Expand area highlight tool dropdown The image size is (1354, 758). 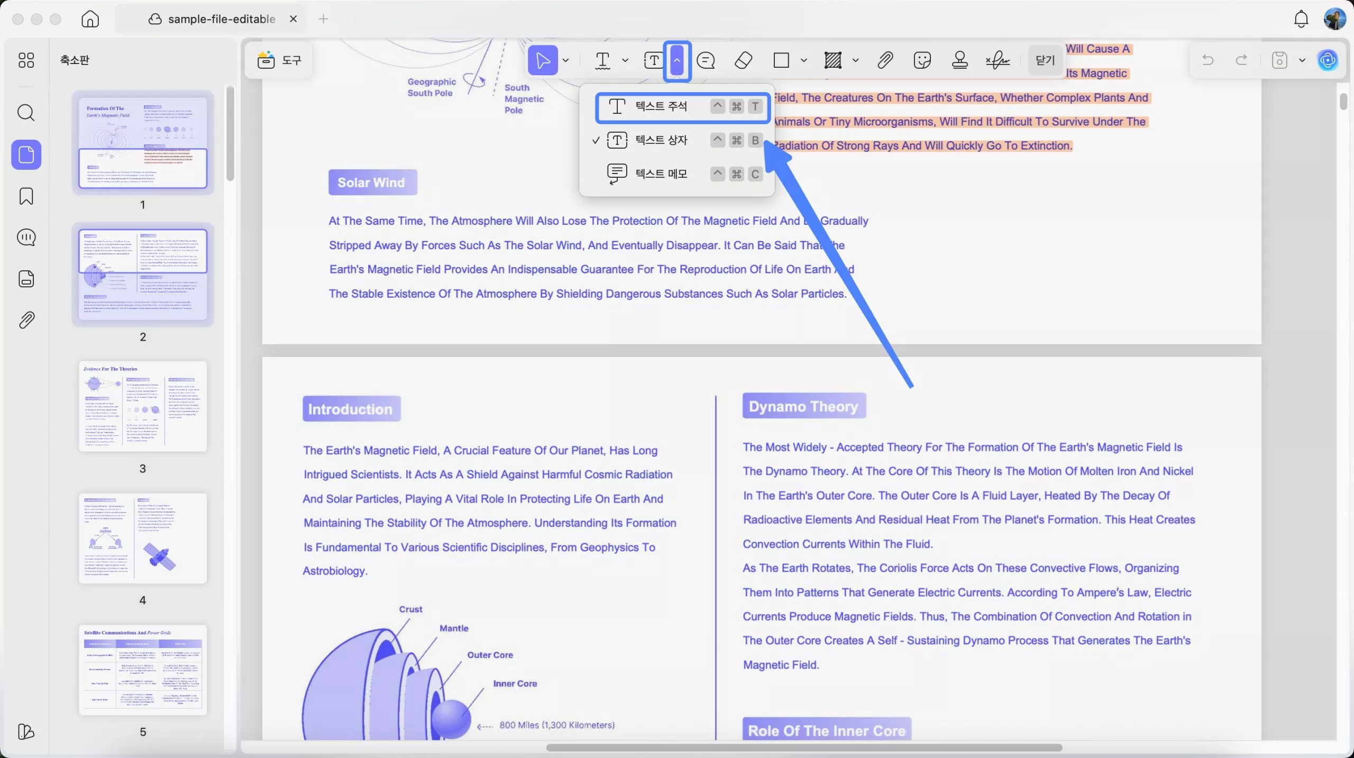[x=855, y=60]
